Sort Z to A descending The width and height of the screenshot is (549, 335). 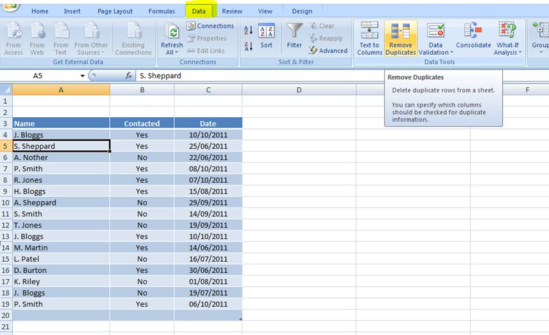point(248,46)
